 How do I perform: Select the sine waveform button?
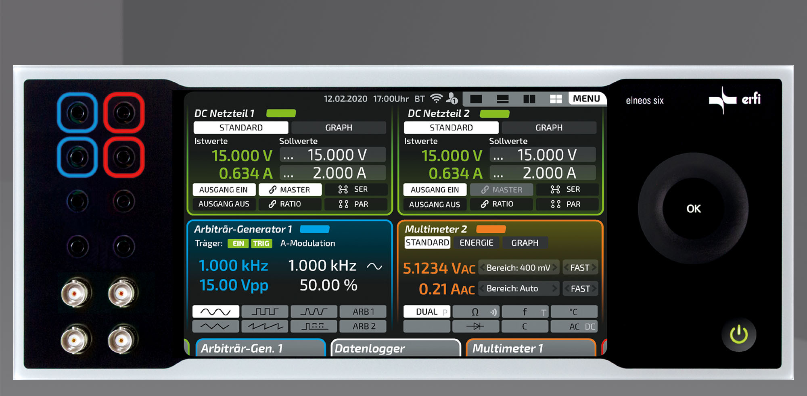point(215,311)
